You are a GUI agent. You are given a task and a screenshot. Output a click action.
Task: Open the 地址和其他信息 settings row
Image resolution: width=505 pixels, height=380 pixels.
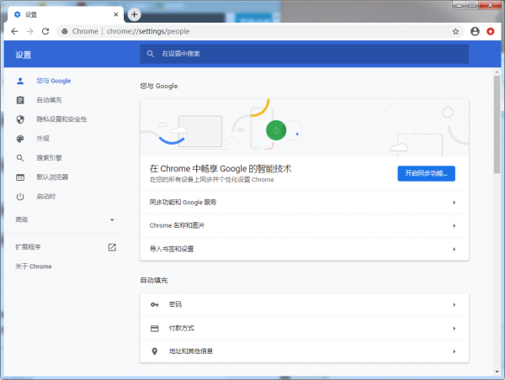(305, 351)
